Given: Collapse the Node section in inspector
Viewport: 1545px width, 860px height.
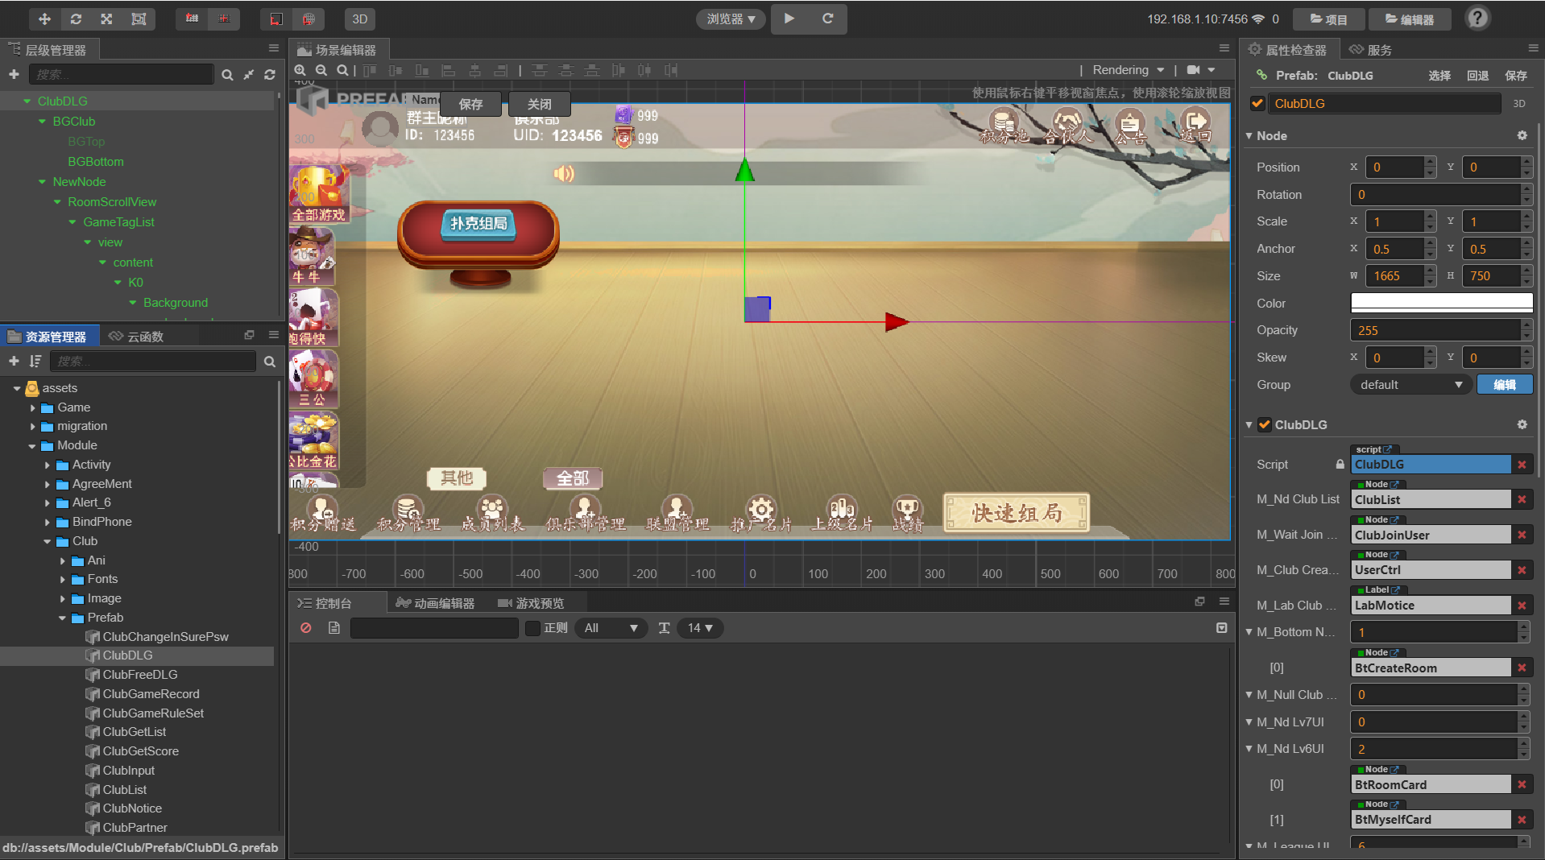Looking at the screenshot, I should 1249,136.
